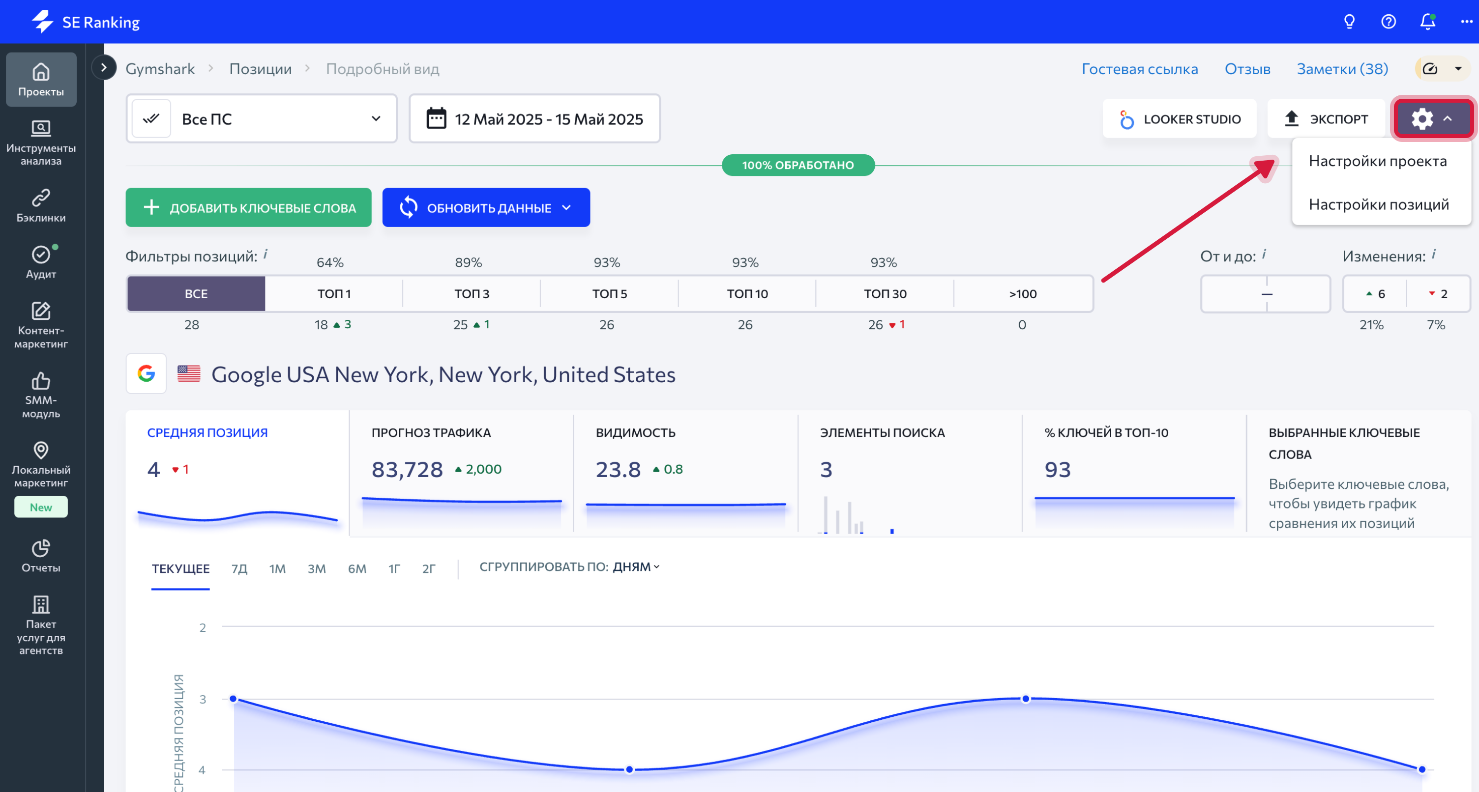
Task: Open Пакет услуг для агентств
Action: tap(41, 625)
